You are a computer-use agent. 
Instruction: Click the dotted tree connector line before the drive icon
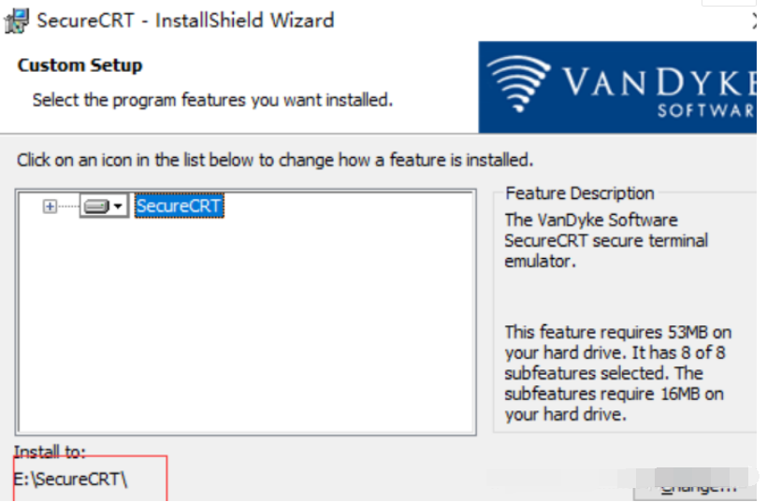click(67, 207)
